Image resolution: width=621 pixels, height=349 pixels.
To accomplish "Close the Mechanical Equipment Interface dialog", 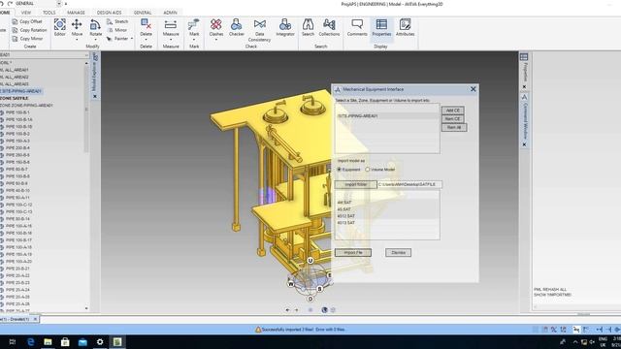I will pyautogui.click(x=473, y=89).
